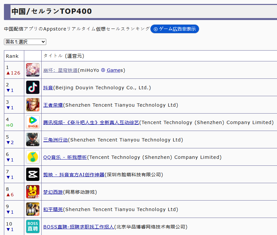Click the ▲6 rank change for 梦幻西游
Viewport: 277px width, 235px height.
coord(10,195)
